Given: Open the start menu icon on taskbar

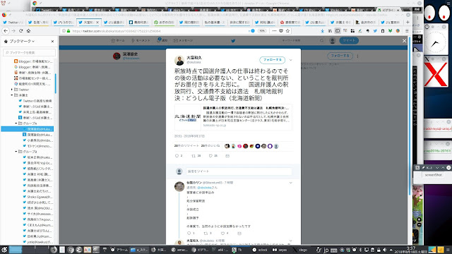Looking at the screenshot, I should [4, 250].
